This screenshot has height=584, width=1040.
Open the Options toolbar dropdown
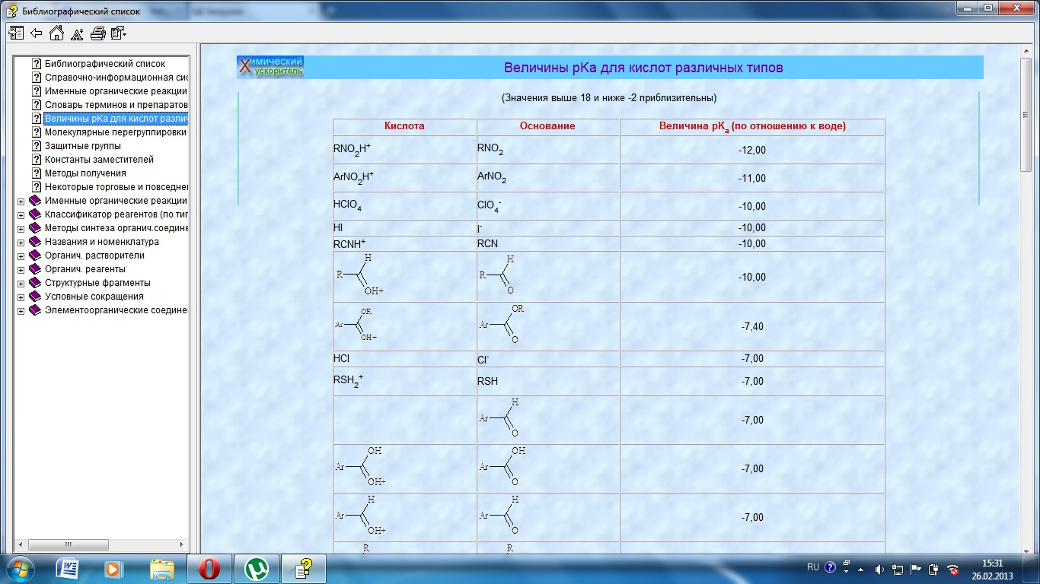(118, 33)
